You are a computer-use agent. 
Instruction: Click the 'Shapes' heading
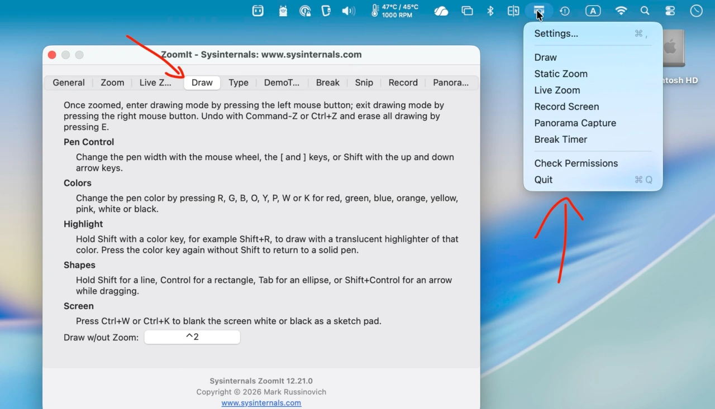(x=80, y=265)
